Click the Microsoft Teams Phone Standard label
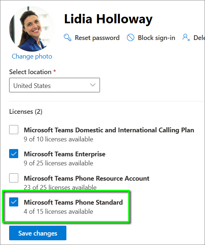The height and width of the screenshot is (245, 205). 73,202
